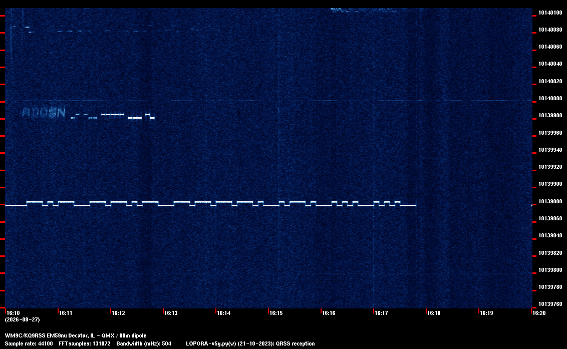Click the faint AD0SN callsign trace

pyautogui.click(x=44, y=113)
